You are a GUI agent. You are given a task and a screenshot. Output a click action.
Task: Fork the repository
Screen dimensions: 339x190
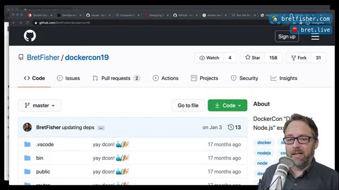point(299,58)
